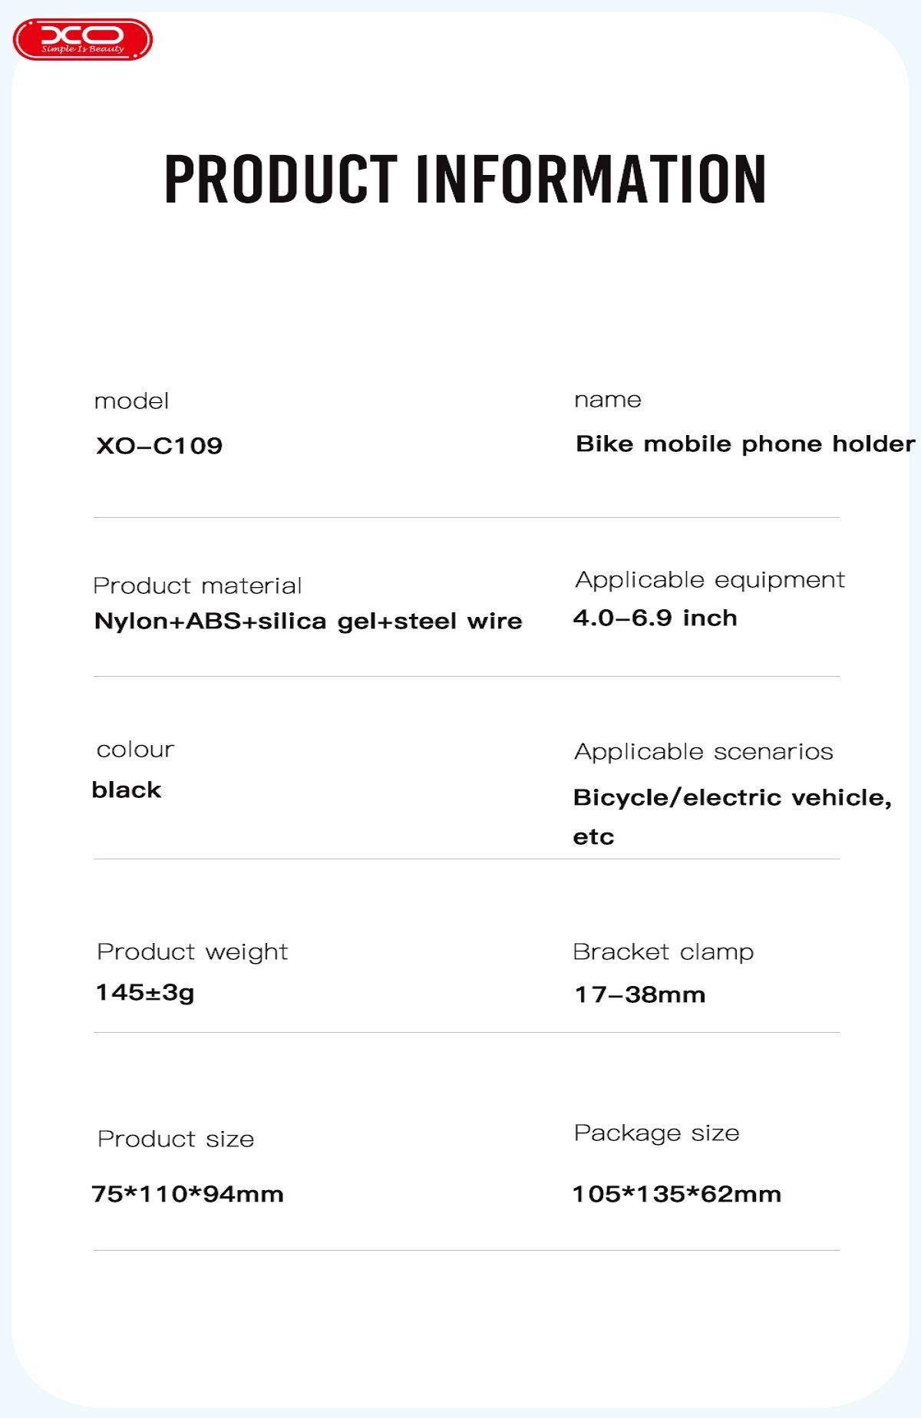
Task: Select the '75*110*94mm' product size
Action: pos(187,1195)
